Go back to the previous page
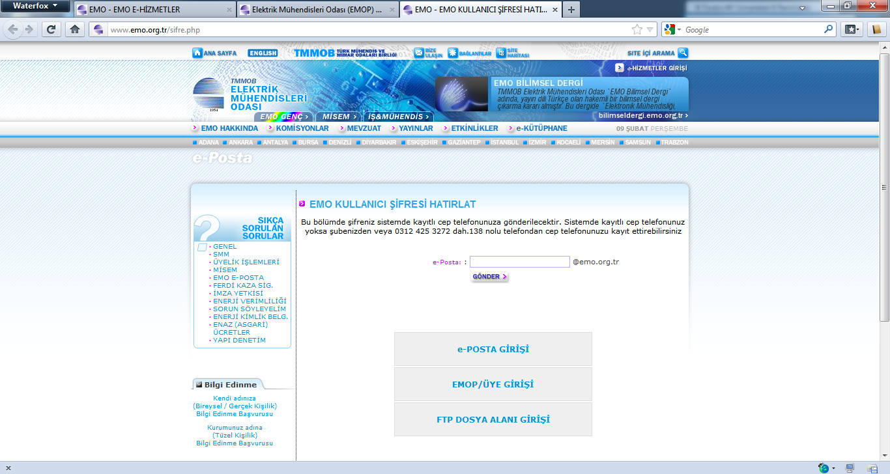The height and width of the screenshot is (474, 890). (12, 29)
